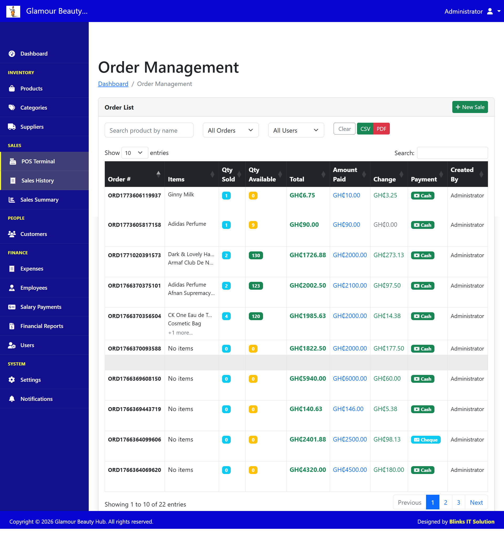Click the New Sale button
Viewport: 504px width, 533px height.
point(470,107)
